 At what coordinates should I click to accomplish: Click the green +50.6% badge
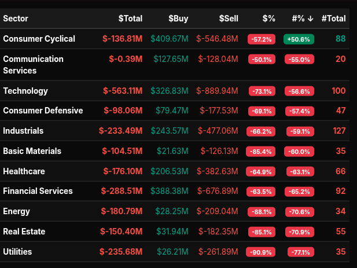point(299,39)
